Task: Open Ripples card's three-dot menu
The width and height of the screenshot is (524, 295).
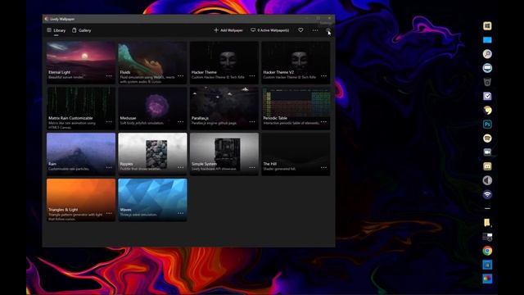Action: pyautogui.click(x=180, y=167)
